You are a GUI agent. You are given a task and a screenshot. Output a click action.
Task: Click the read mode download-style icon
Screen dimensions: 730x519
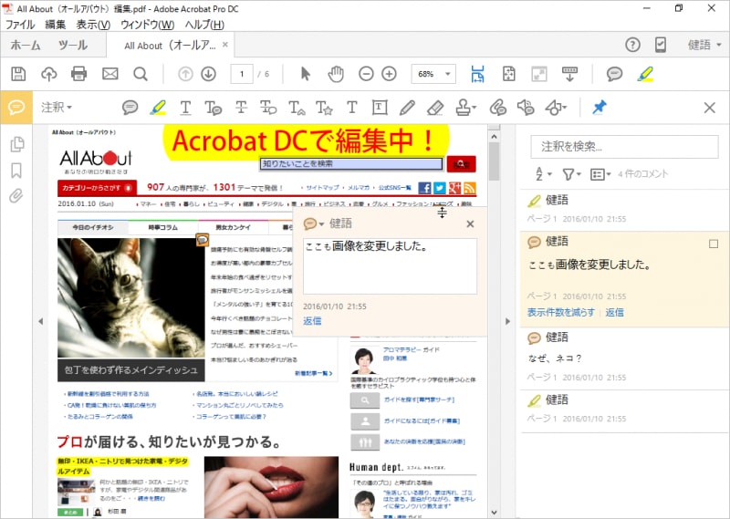pos(569,74)
